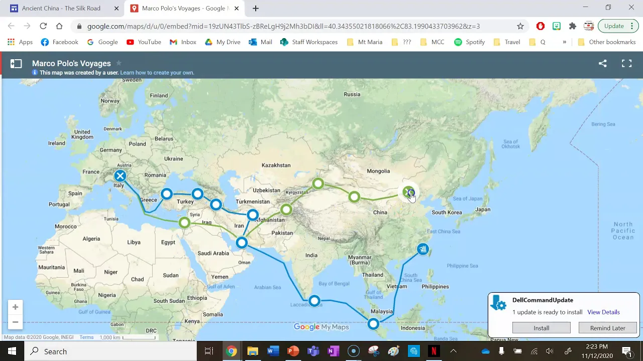Open the Windows Start menu
This screenshot has height=361, width=643.
pyautogui.click(x=12, y=351)
